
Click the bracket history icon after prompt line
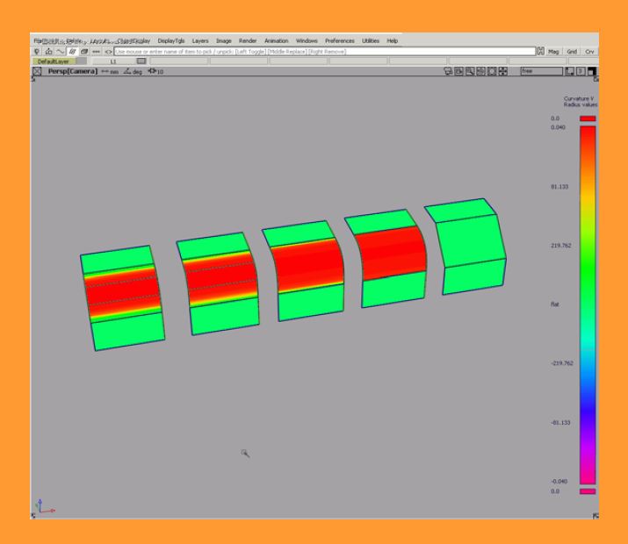pyautogui.click(x=541, y=51)
